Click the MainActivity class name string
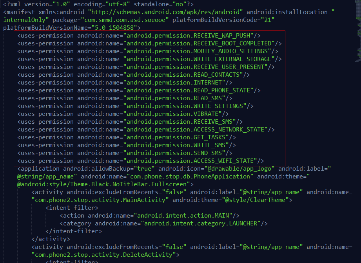The height and width of the screenshot is (263, 361). [x=100, y=200]
